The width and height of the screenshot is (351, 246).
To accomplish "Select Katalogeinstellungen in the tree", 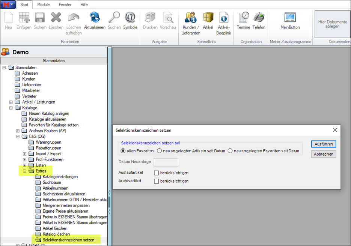I will pyautogui.click(x=60, y=177).
